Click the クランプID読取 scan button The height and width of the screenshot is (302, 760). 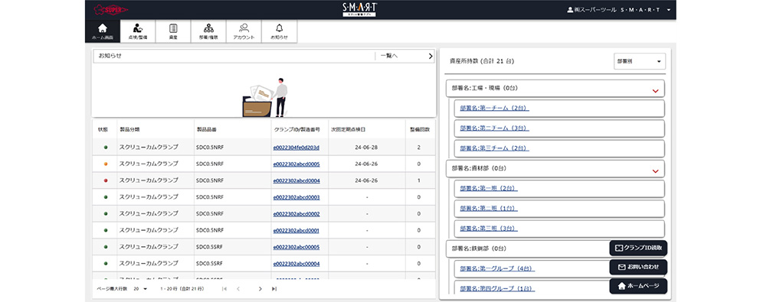coord(638,248)
